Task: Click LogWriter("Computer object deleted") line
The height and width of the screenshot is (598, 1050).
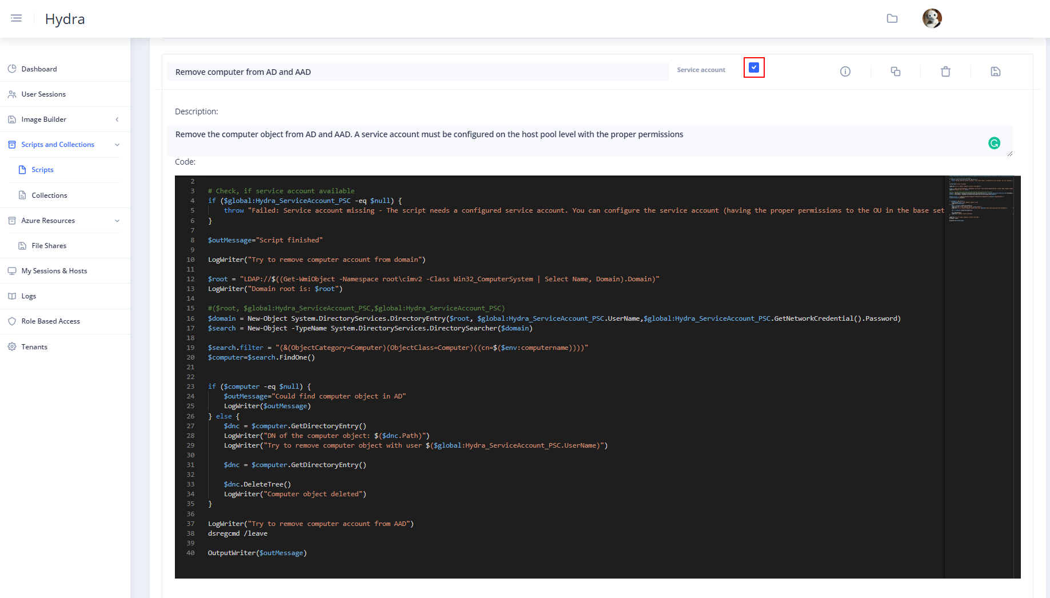Action: point(295,494)
